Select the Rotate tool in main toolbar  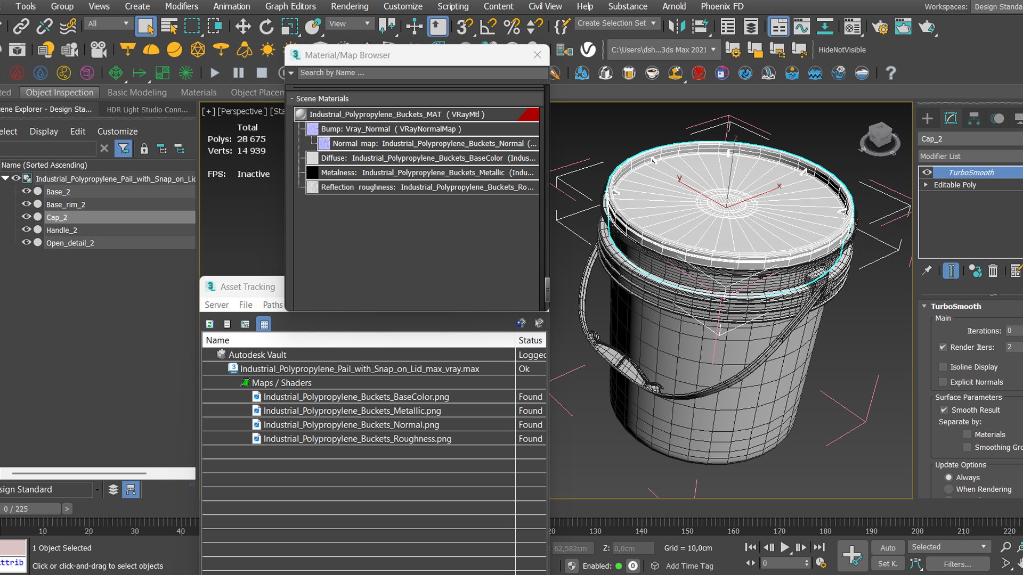(x=266, y=26)
